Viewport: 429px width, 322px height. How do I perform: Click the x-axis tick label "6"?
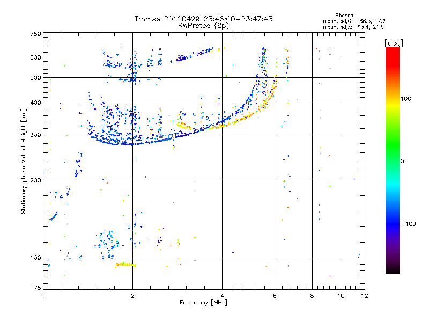pos(275,296)
